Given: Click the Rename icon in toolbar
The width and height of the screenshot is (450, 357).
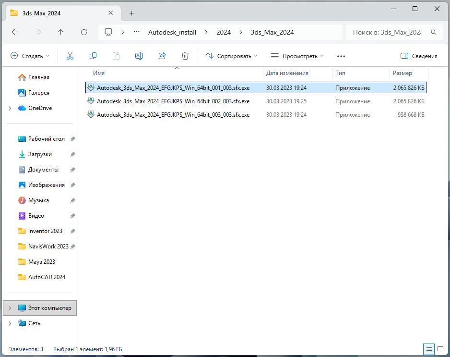Looking at the screenshot, I should tap(139, 56).
